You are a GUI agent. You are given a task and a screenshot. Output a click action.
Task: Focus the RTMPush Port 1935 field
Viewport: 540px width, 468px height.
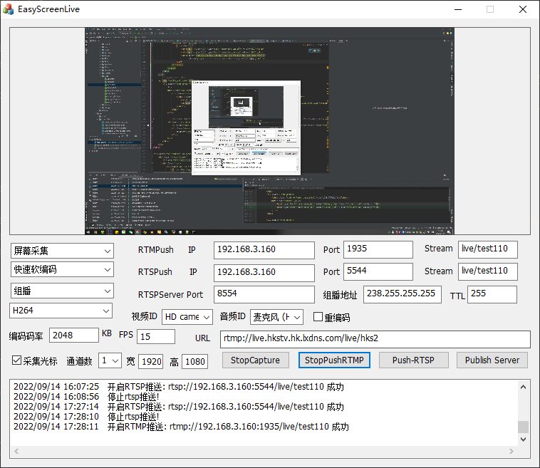click(x=378, y=249)
